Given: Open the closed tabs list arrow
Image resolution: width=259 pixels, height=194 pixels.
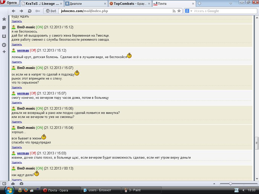Looking at the screenshot, I should pos(230,4).
